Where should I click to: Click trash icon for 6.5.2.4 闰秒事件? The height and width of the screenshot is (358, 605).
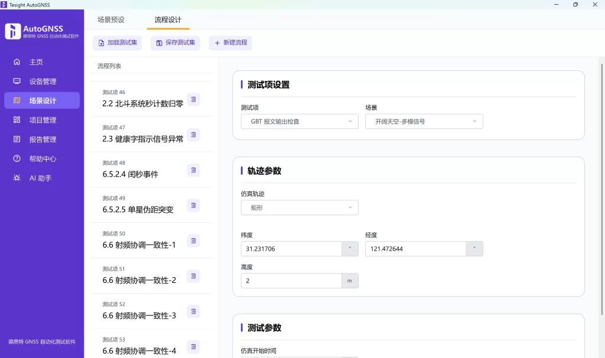coord(193,170)
